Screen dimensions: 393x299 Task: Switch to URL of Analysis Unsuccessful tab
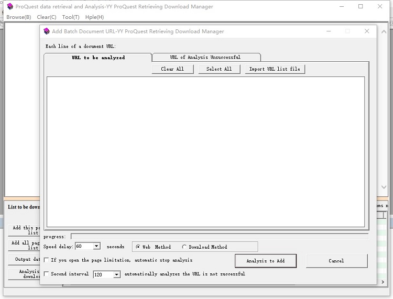[206, 57]
